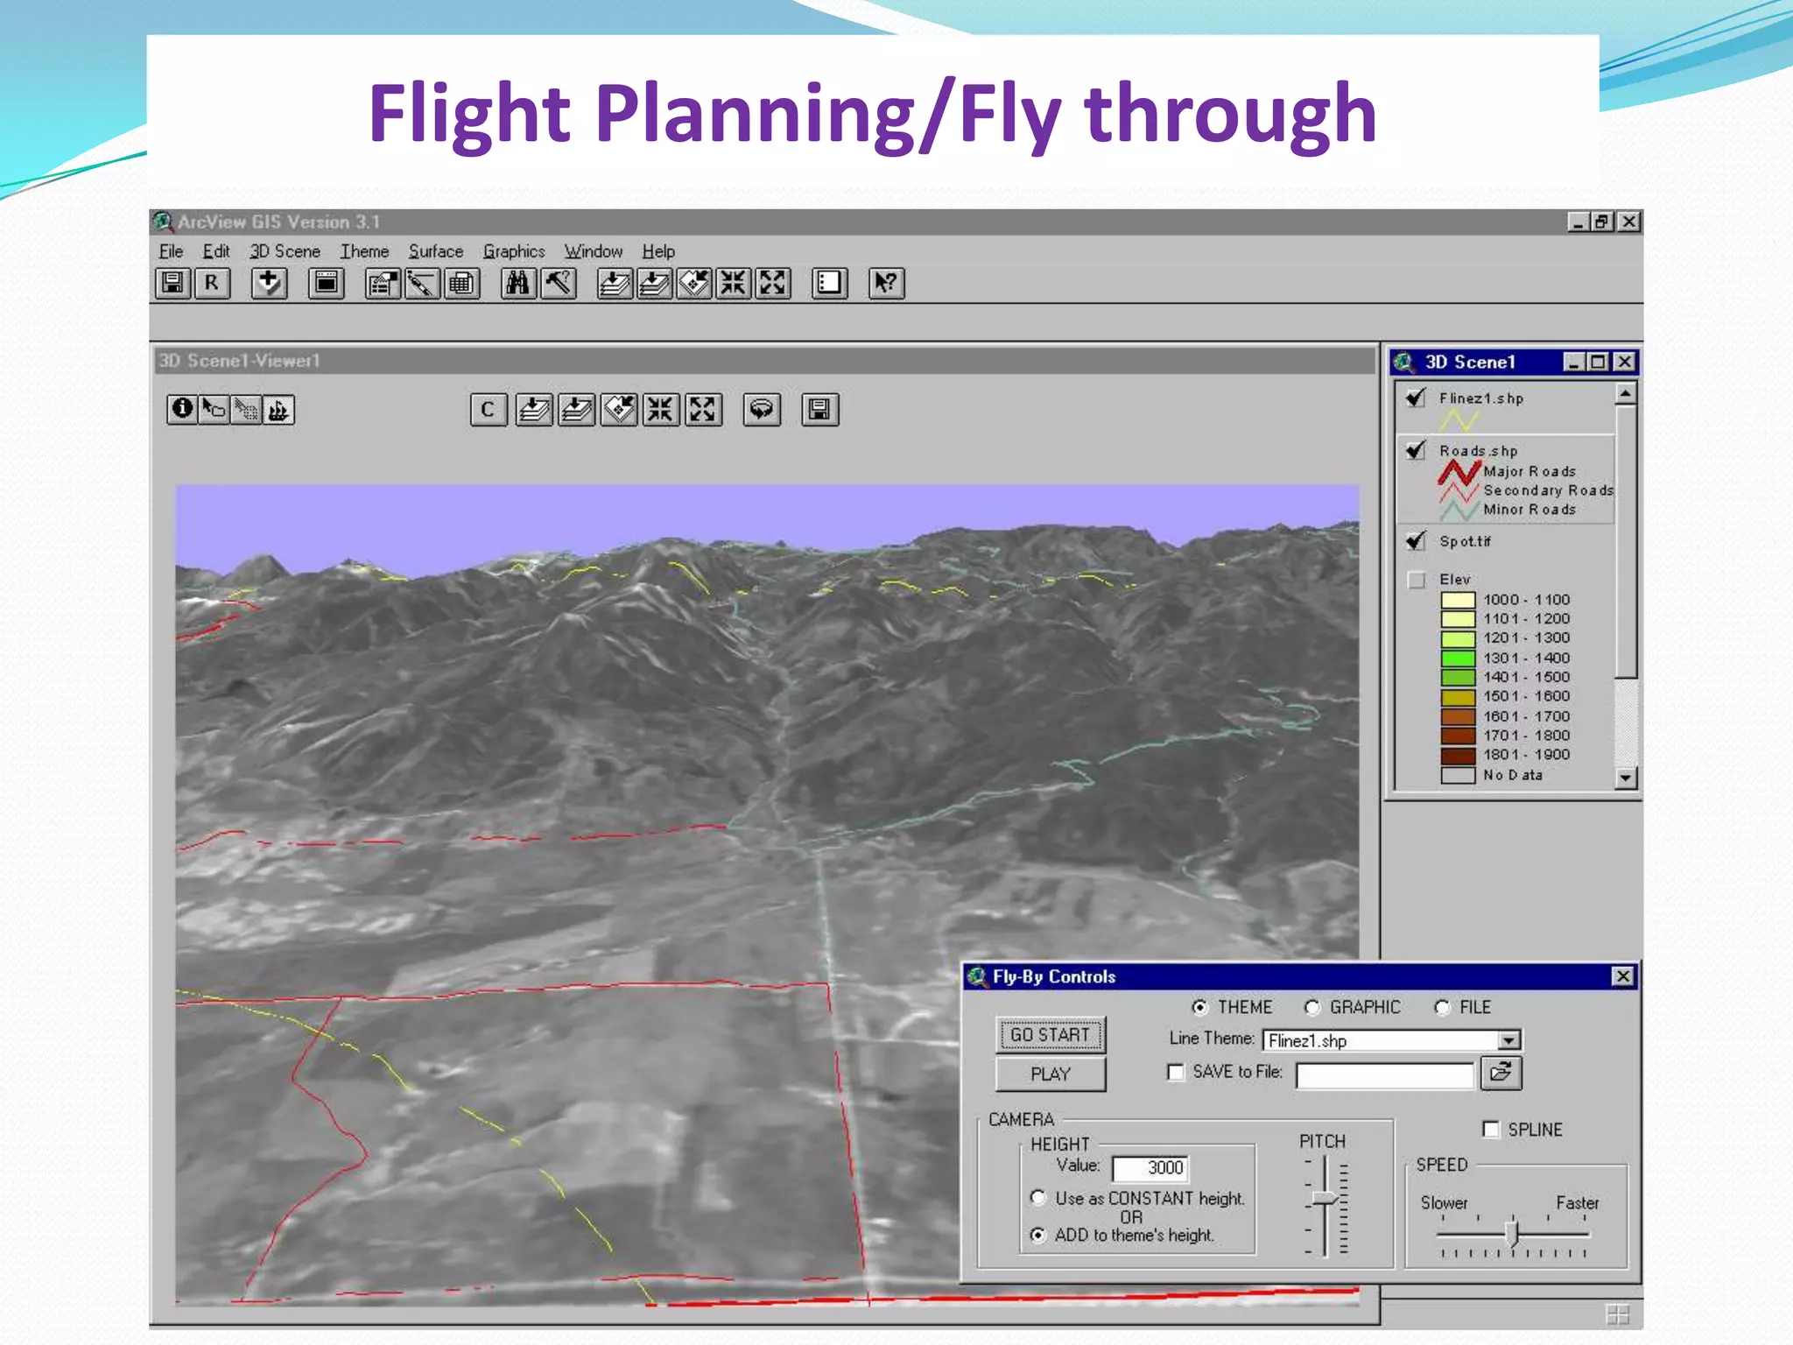This screenshot has width=1793, height=1345.
Task: Select the dotted selection tool in viewer
Action: (246, 409)
